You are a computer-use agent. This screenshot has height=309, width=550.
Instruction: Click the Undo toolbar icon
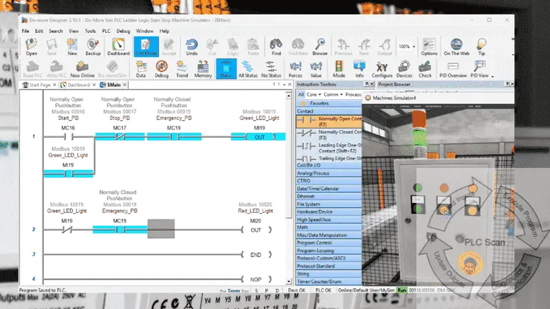click(192, 47)
